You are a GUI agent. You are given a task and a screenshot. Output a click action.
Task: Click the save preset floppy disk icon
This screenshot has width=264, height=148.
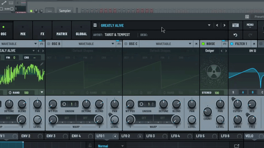(x=95, y=25)
